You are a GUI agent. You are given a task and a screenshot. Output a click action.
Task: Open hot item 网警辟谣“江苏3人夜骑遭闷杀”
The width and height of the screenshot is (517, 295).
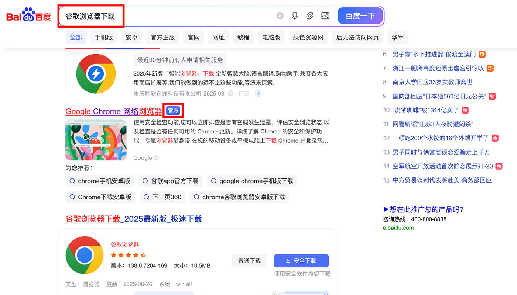click(x=433, y=124)
